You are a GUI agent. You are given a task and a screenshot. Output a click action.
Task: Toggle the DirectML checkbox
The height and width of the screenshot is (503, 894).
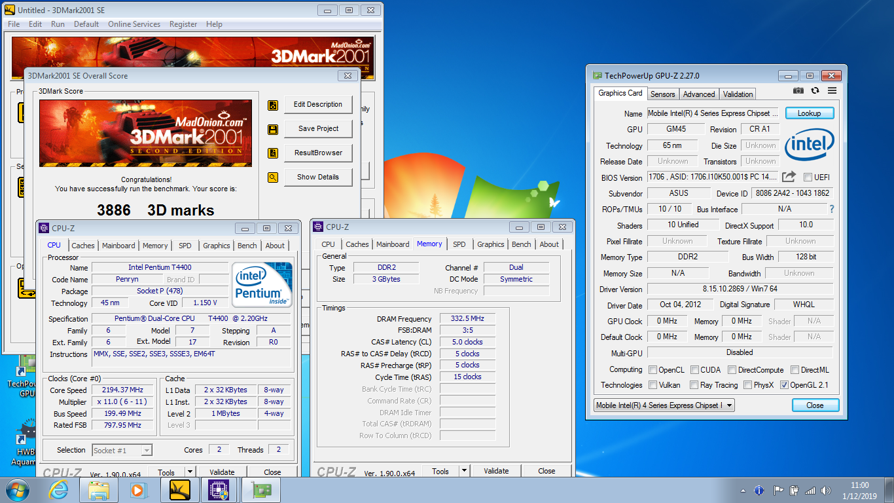point(795,370)
